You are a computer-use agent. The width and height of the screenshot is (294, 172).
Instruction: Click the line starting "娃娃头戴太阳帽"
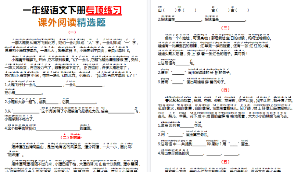203,54
